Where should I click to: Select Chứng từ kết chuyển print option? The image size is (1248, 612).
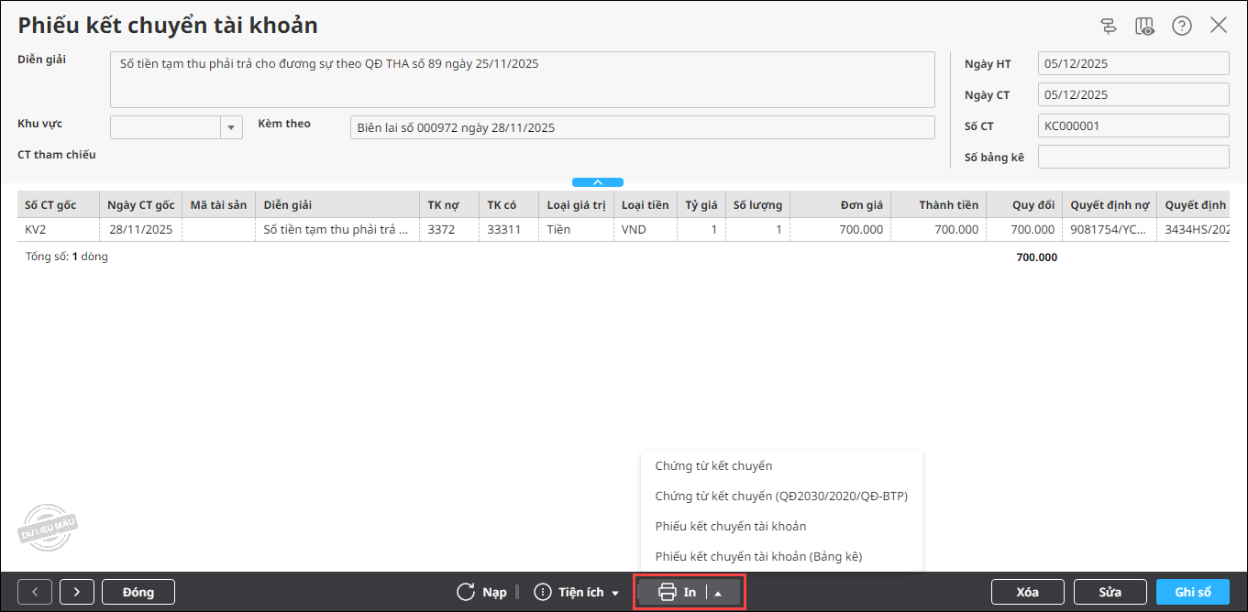click(x=713, y=465)
